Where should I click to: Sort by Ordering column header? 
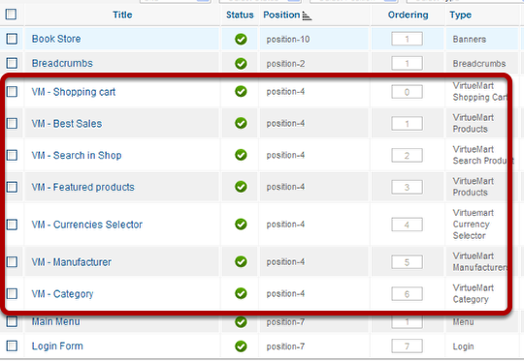click(x=408, y=15)
